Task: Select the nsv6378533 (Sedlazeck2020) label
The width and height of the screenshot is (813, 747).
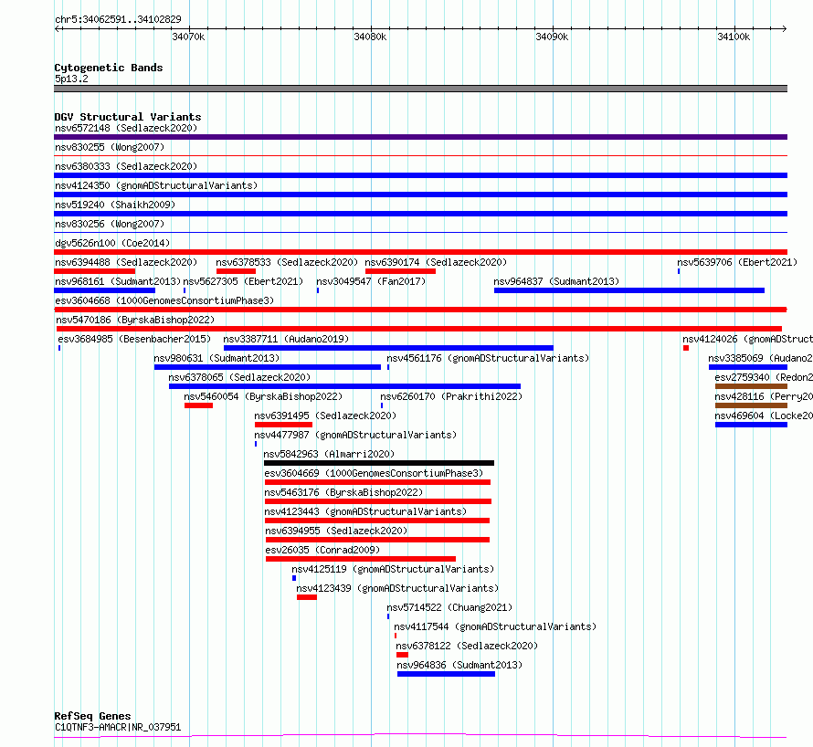Action: point(287,262)
